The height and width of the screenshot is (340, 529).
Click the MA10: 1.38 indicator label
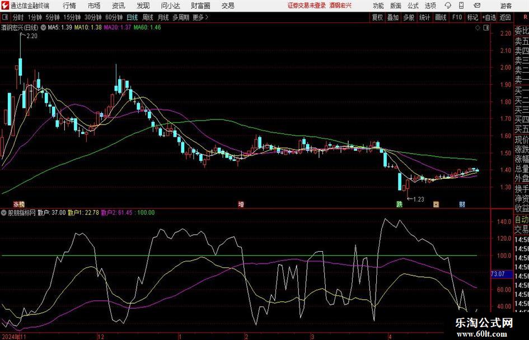pyautogui.click(x=88, y=27)
